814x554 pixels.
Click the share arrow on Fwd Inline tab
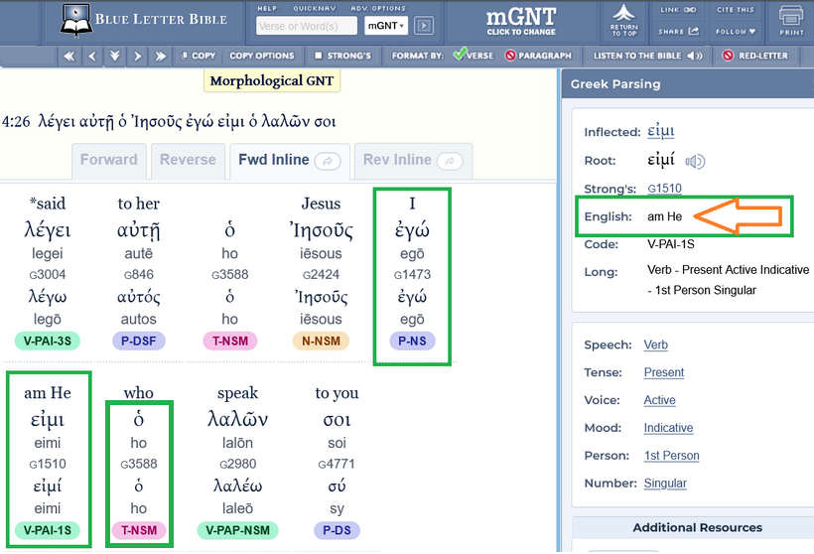point(328,161)
